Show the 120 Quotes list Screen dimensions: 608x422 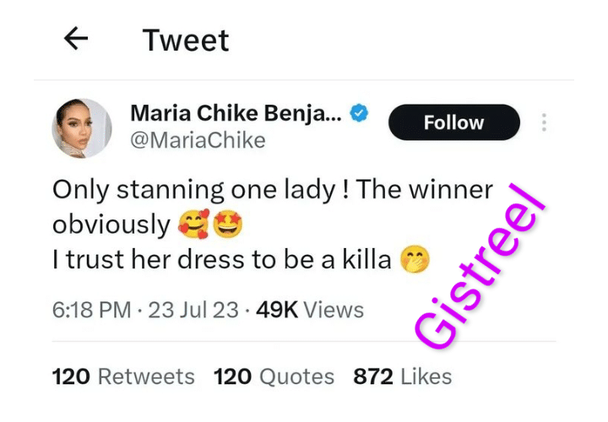point(274,376)
